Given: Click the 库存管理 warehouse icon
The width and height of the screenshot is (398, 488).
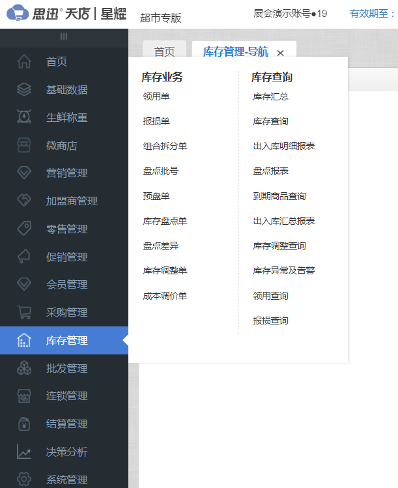Looking at the screenshot, I should coord(24,340).
